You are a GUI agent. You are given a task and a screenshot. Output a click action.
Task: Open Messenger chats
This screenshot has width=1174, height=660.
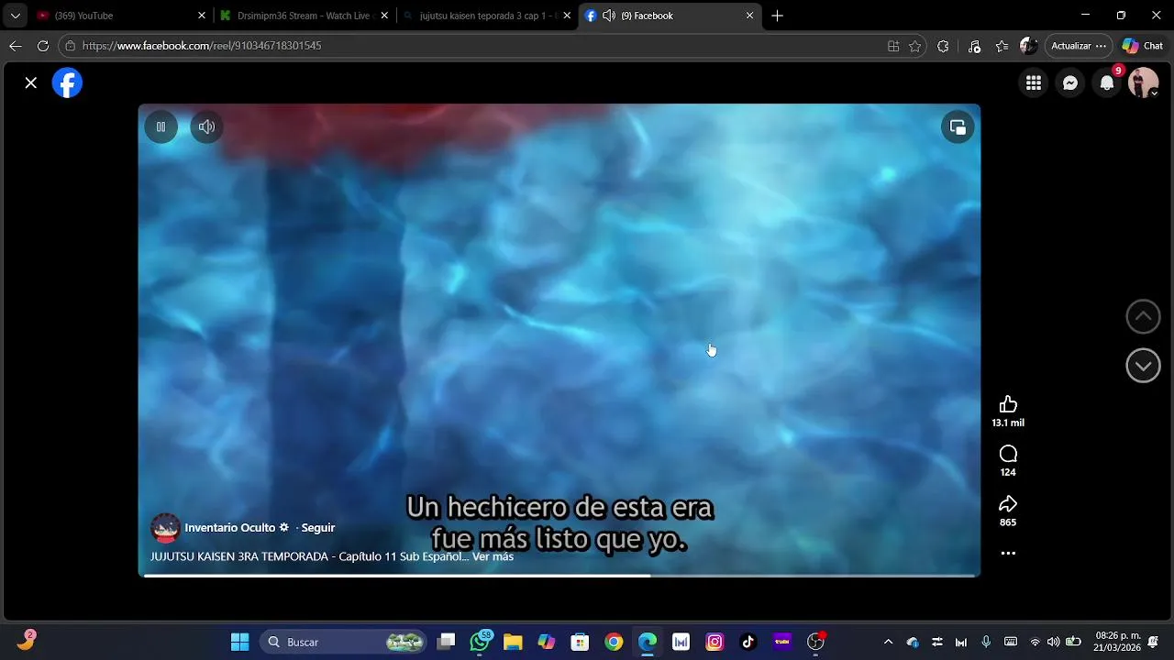(1070, 82)
